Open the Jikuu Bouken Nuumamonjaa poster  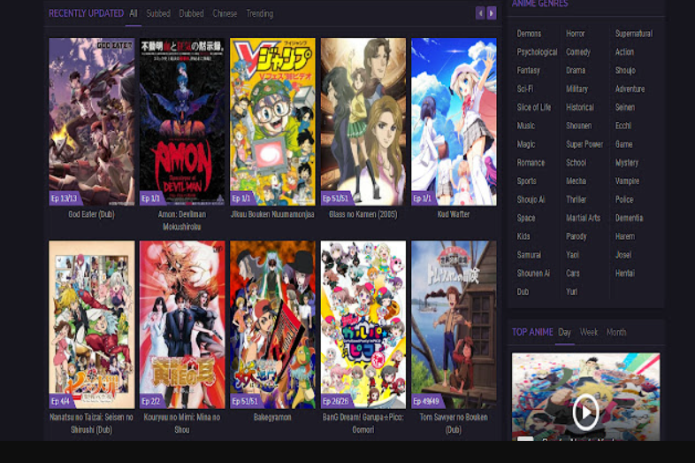(x=272, y=121)
